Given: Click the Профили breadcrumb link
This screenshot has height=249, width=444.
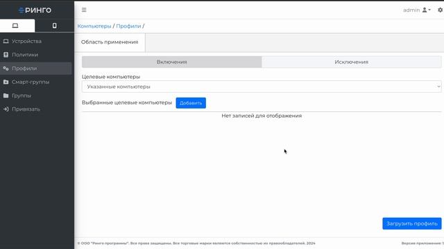Looking at the screenshot, I should pos(128,26).
